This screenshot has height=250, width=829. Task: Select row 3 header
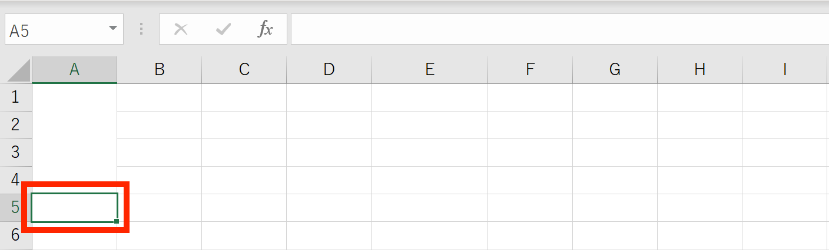16,153
